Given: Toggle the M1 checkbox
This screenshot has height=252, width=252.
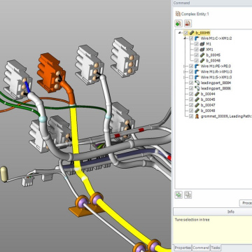Looking at the screenshot, I should tap(197, 44).
